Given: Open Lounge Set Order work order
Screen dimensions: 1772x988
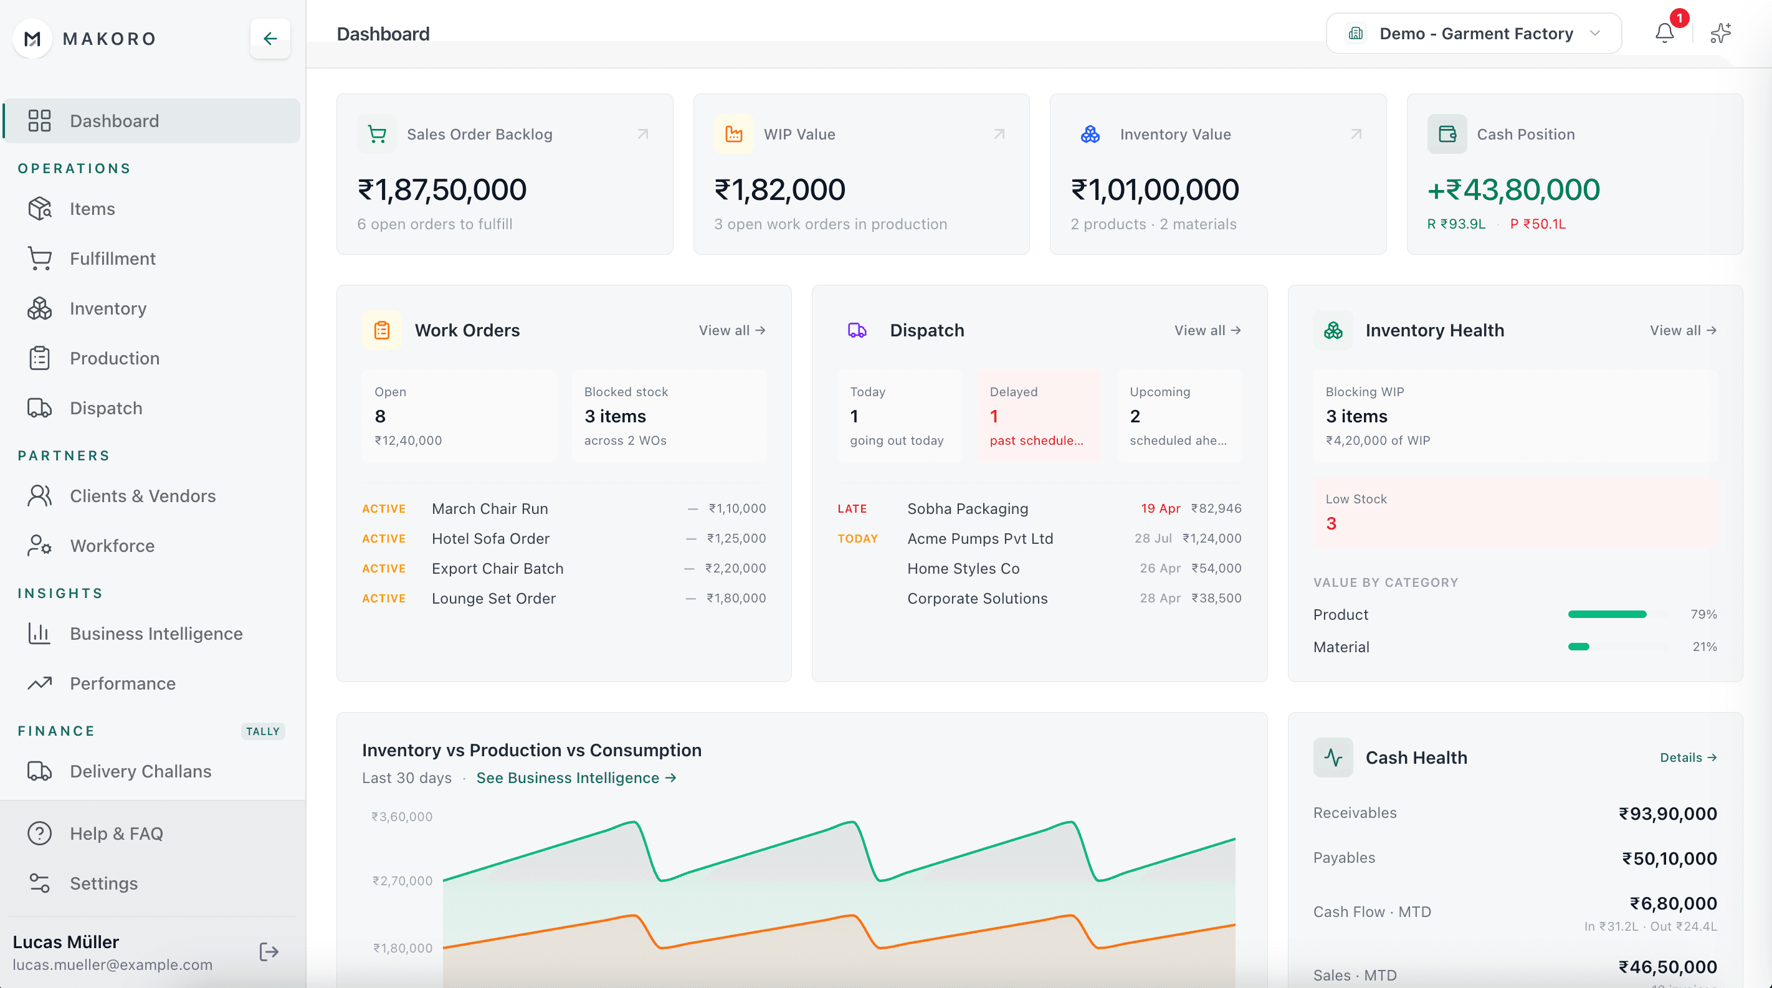Looking at the screenshot, I should pyautogui.click(x=563, y=598).
